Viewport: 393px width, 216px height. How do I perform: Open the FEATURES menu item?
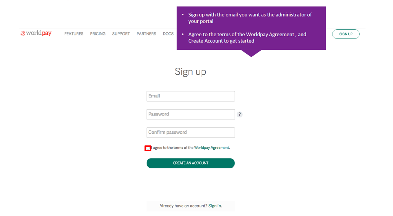74,34
